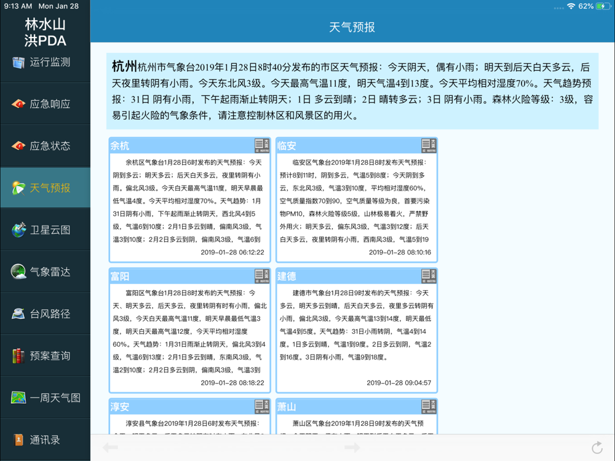Click the 淳安 card title

[120, 407]
